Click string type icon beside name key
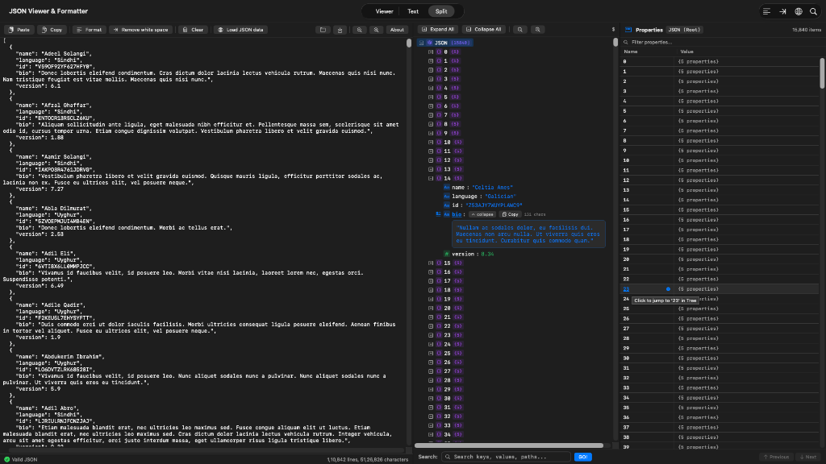The width and height of the screenshot is (826, 464). pyautogui.click(x=447, y=187)
